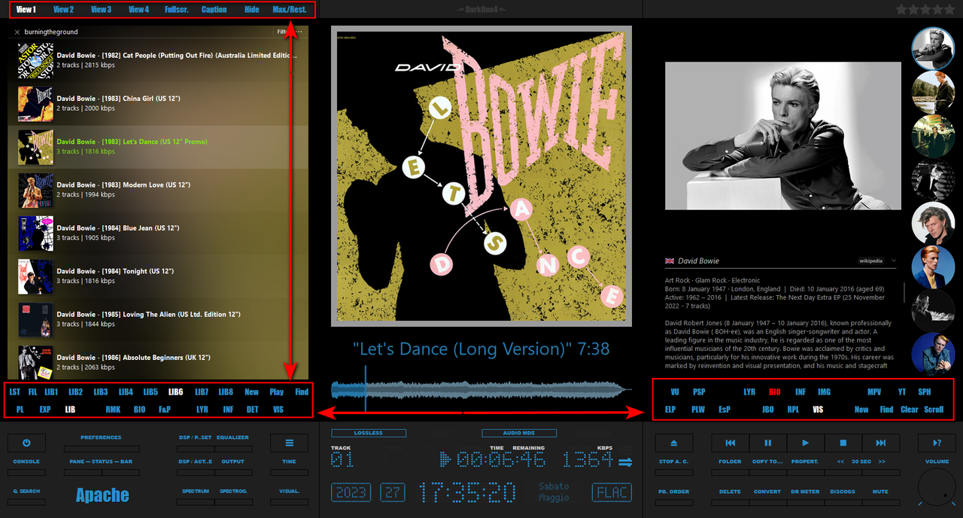
Task: Switch to the View 4 tab
Action: point(138,10)
